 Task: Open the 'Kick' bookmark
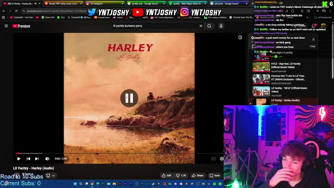61,17
